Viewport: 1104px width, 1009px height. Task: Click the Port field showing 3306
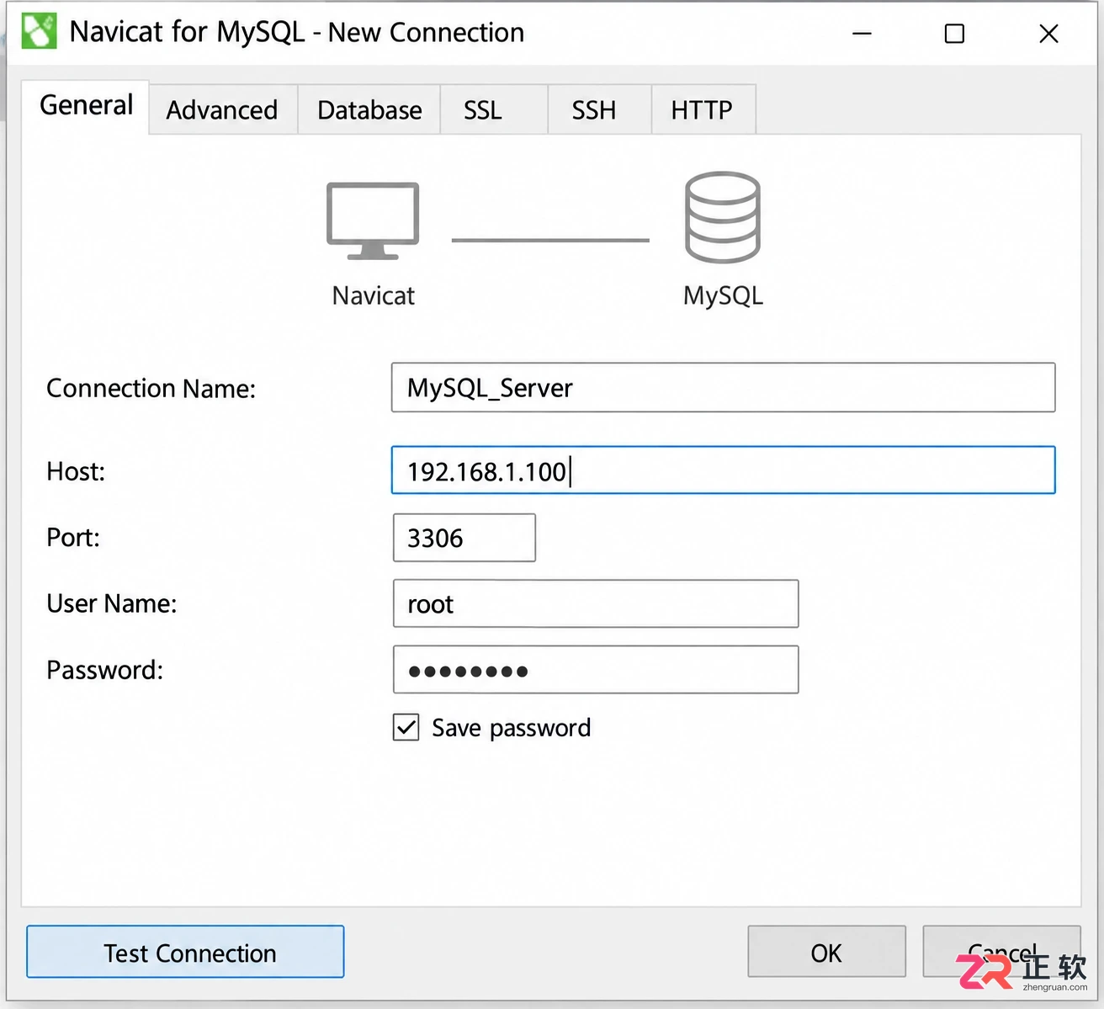tap(464, 538)
